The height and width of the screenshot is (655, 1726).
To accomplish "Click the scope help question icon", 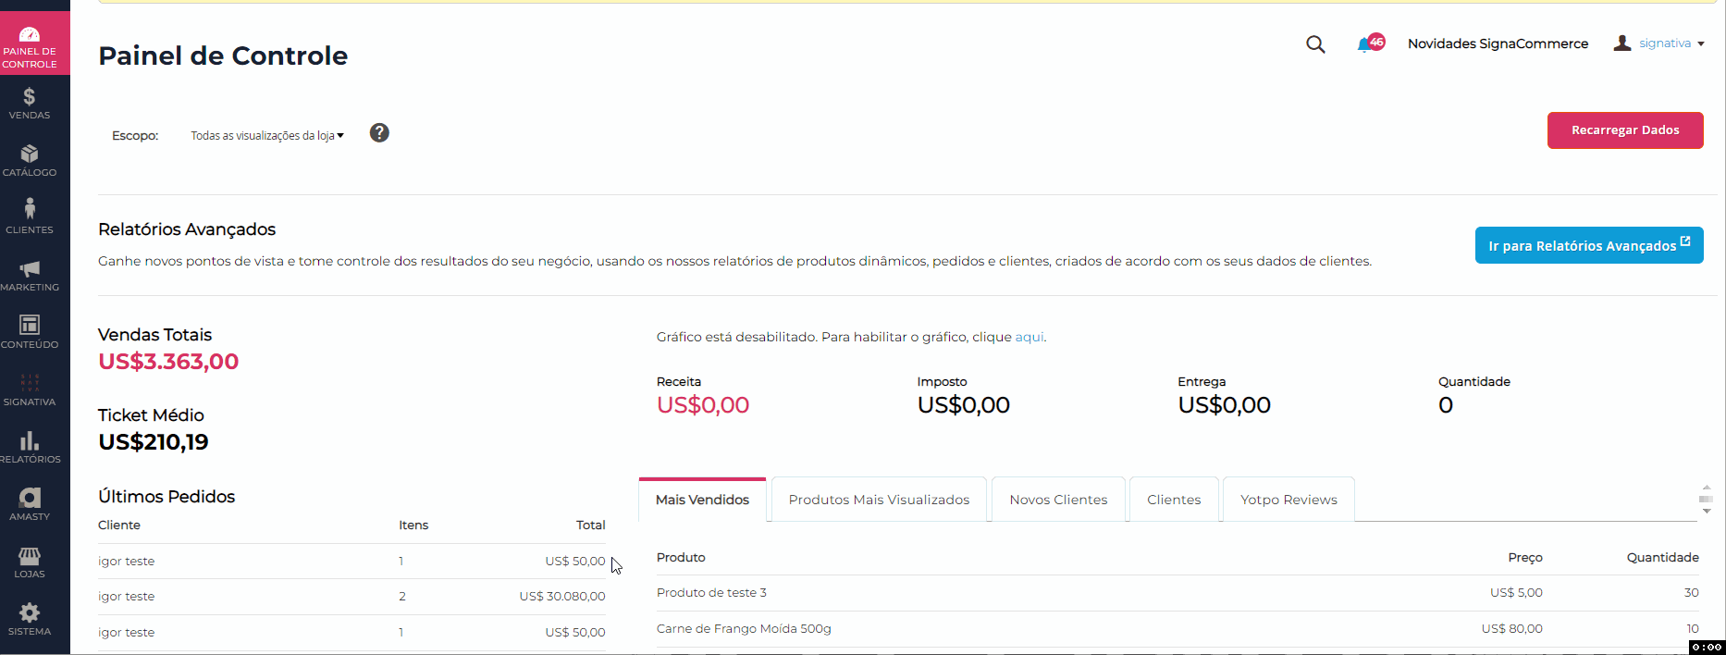I will (x=379, y=133).
